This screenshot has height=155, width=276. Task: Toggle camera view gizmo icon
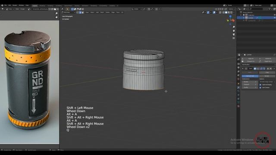pos(234,34)
